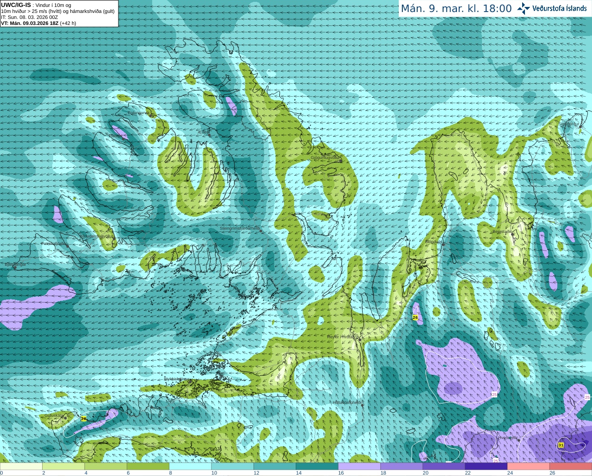Click the legend scale number 22
592x476 pixels.
(468, 473)
